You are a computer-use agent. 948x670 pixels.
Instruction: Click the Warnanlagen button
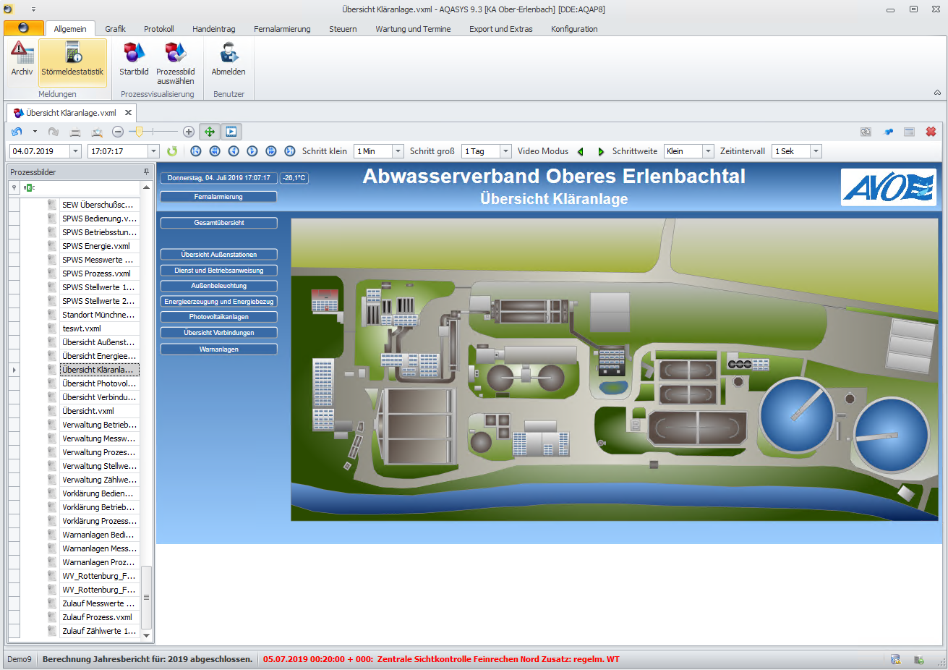(218, 349)
